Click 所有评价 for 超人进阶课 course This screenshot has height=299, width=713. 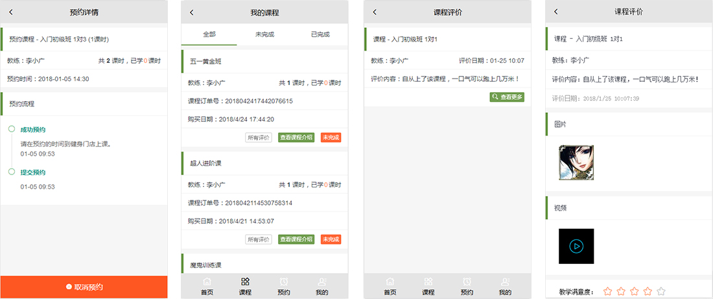(259, 239)
